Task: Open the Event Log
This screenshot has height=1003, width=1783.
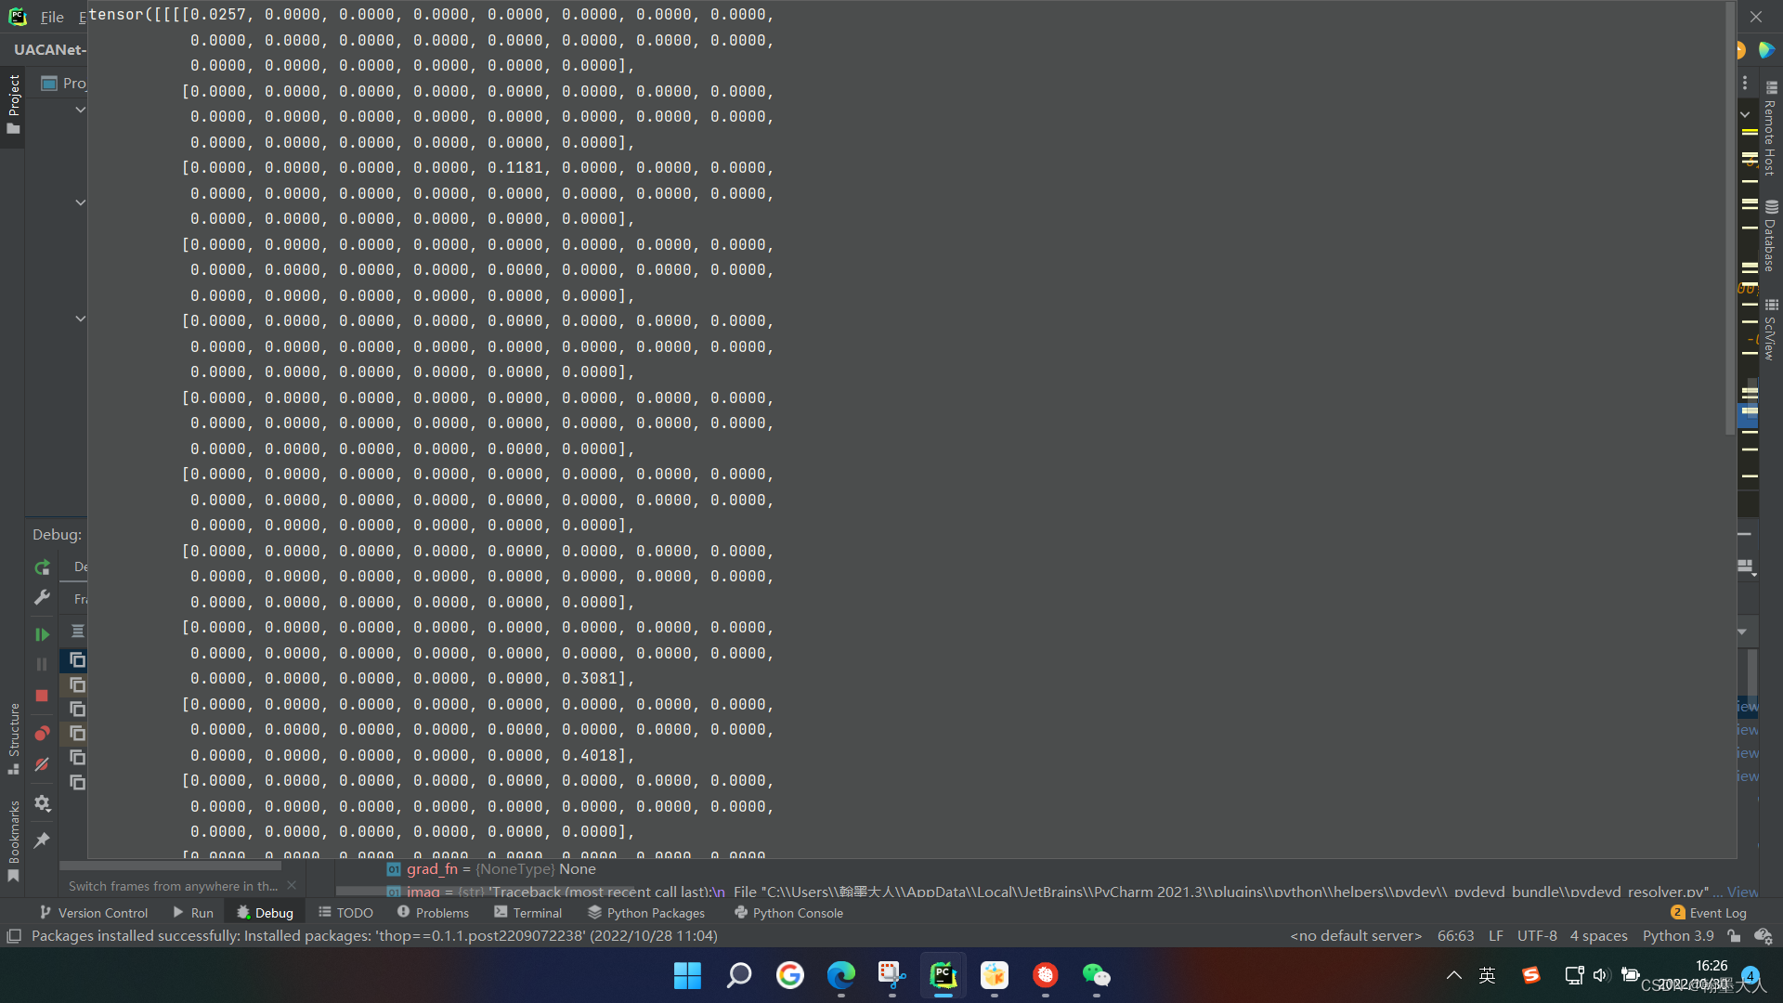Action: coord(1709,913)
